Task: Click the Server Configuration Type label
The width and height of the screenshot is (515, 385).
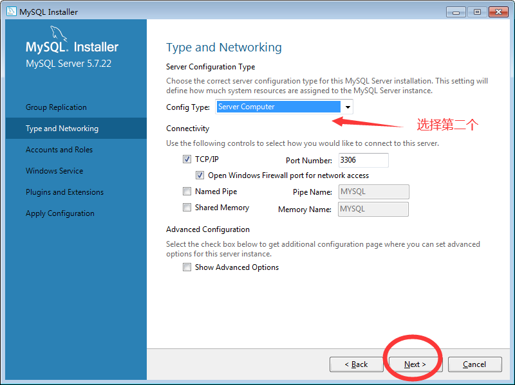Action: 211,67
